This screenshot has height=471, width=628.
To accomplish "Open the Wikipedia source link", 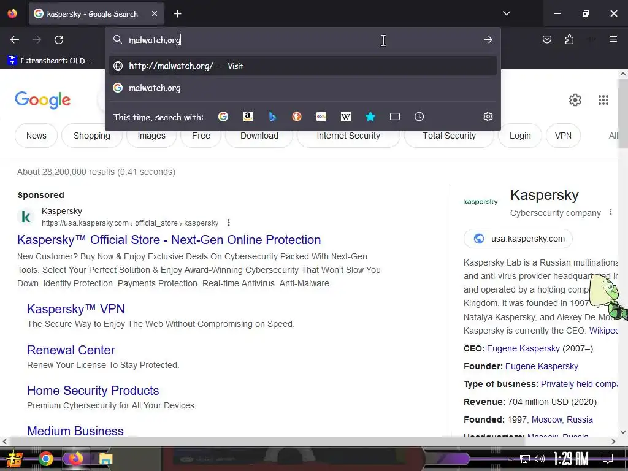I will pyautogui.click(x=603, y=331).
